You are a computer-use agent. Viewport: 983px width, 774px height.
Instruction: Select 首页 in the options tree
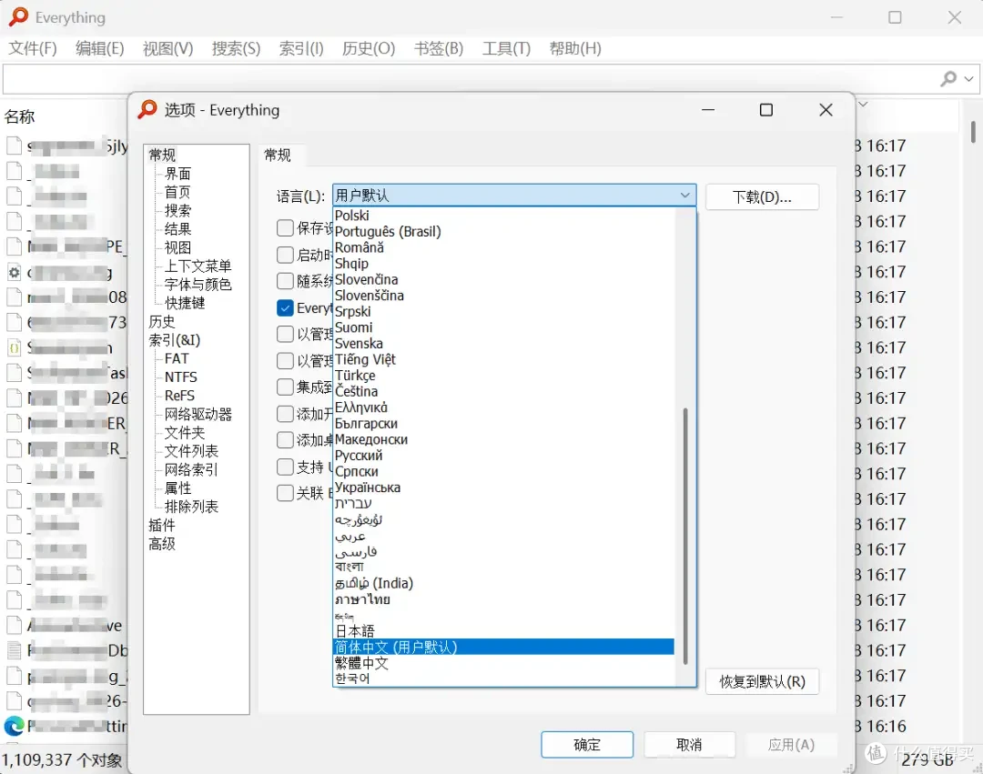click(177, 192)
